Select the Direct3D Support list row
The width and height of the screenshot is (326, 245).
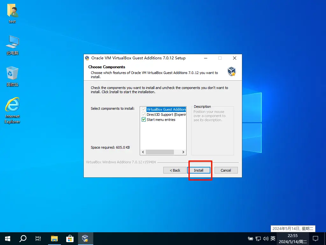tap(166, 115)
